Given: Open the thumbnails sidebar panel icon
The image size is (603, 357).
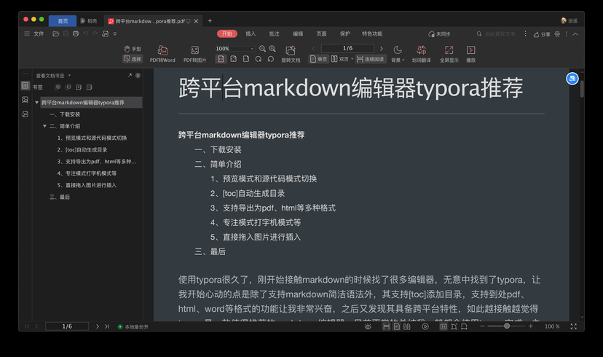Looking at the screenshot, I should click(25, 100).
